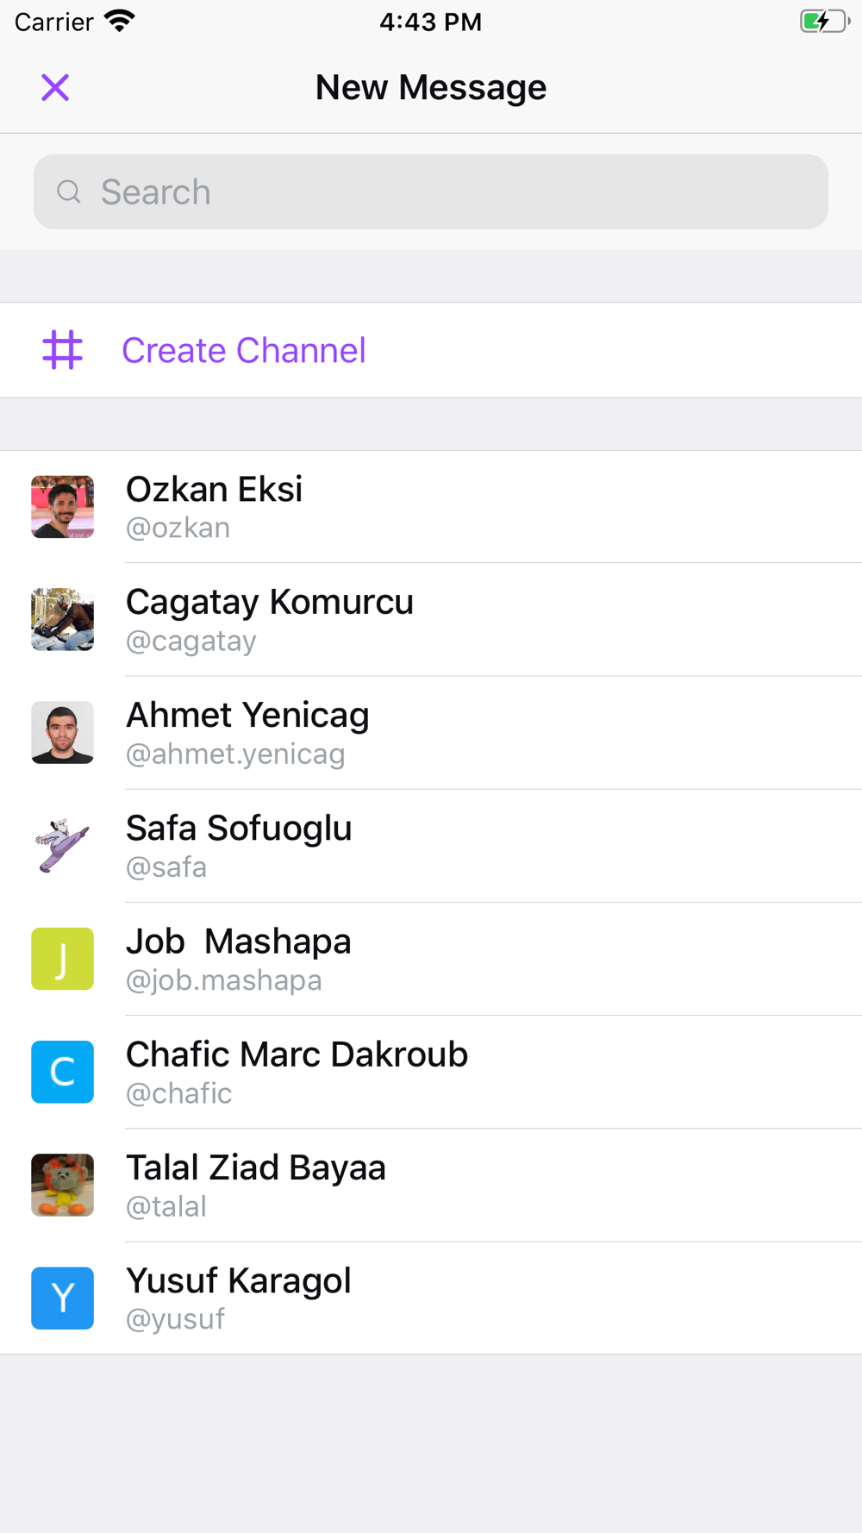Message Chafic Marc Dakroub

[x=431, y=1072]
